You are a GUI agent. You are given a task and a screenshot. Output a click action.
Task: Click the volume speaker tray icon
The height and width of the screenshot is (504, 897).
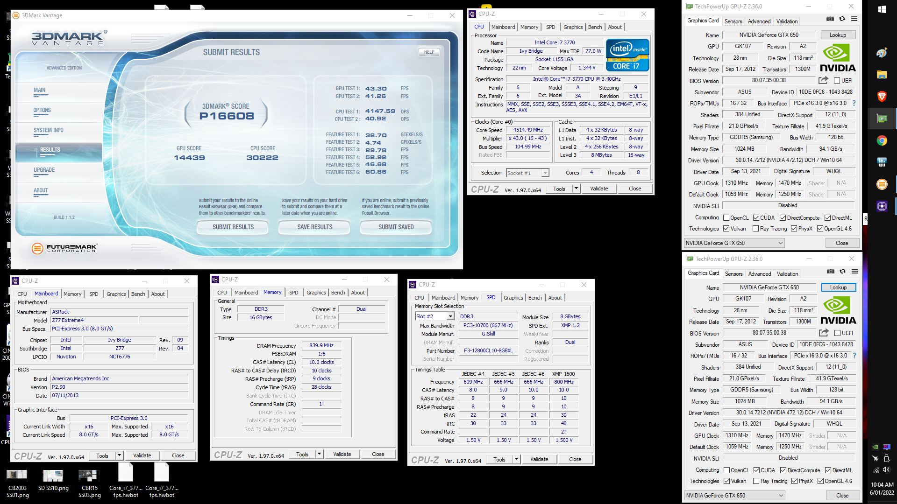[886, 470]
